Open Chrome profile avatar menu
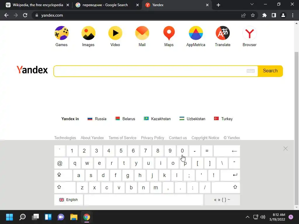The height and width of the screenshot is (224, 299). point(283,15)
